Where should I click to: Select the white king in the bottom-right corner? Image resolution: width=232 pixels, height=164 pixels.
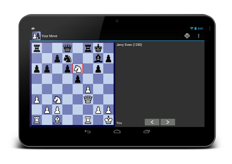coord(108,120)
